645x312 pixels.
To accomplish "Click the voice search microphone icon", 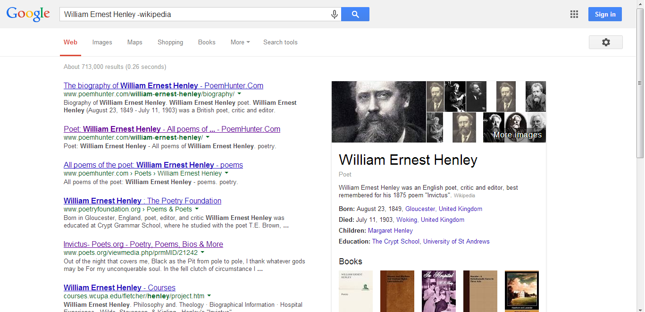I will [x=334, y=15].
